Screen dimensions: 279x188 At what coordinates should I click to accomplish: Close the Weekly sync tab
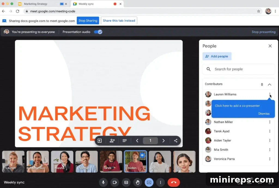click(120, 4)
